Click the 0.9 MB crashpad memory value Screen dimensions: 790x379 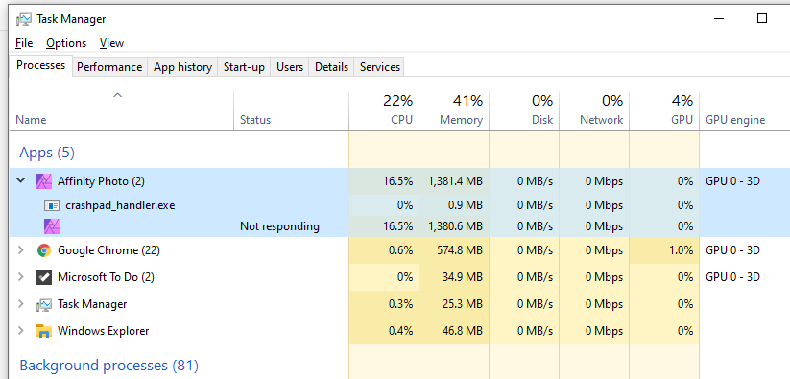point(467,205)
